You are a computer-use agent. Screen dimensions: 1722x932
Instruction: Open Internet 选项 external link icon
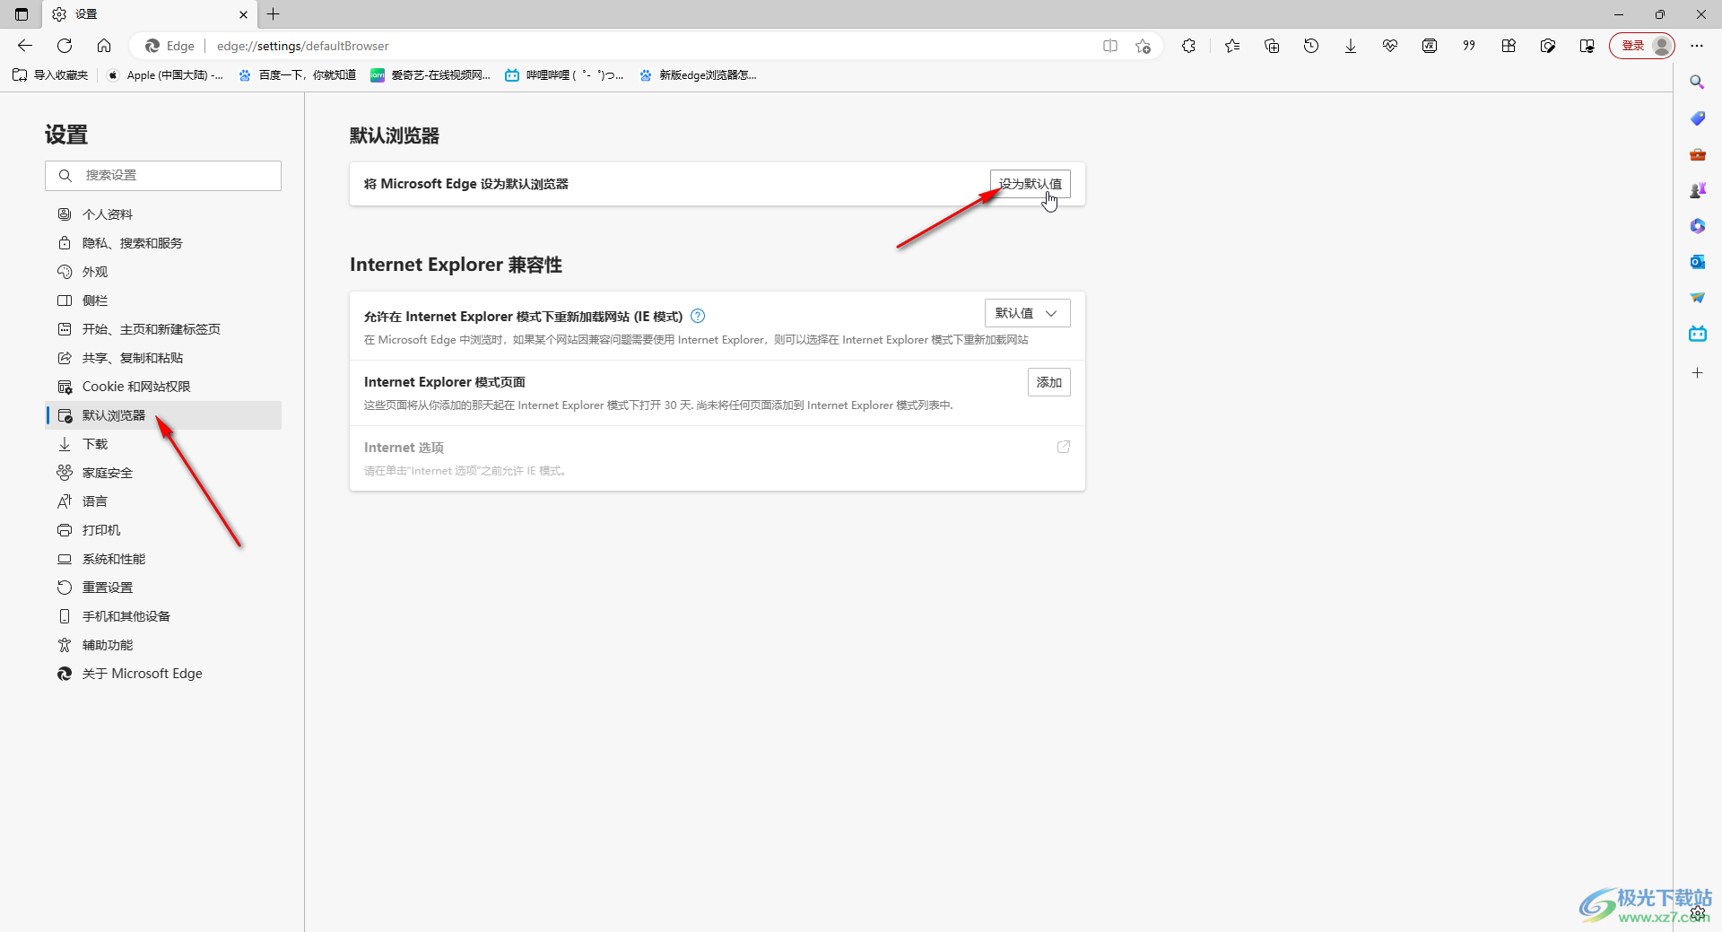click(1063, 447)
